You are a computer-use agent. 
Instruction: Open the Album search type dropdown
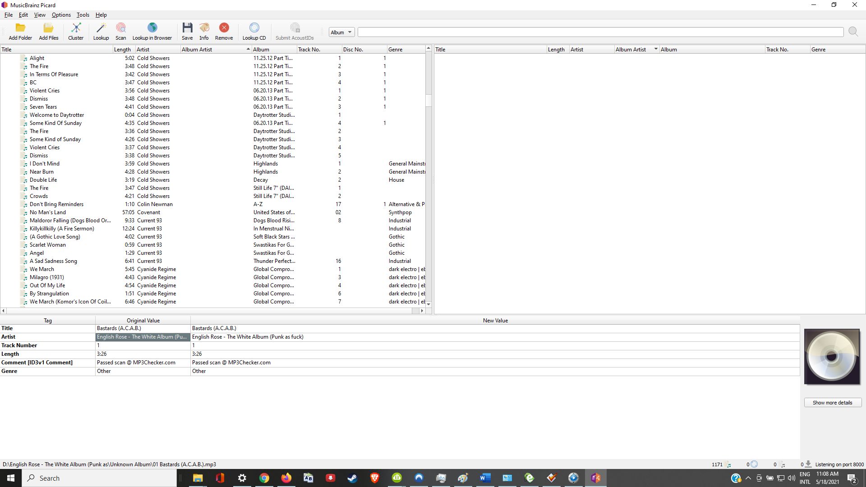click(341, 32)
